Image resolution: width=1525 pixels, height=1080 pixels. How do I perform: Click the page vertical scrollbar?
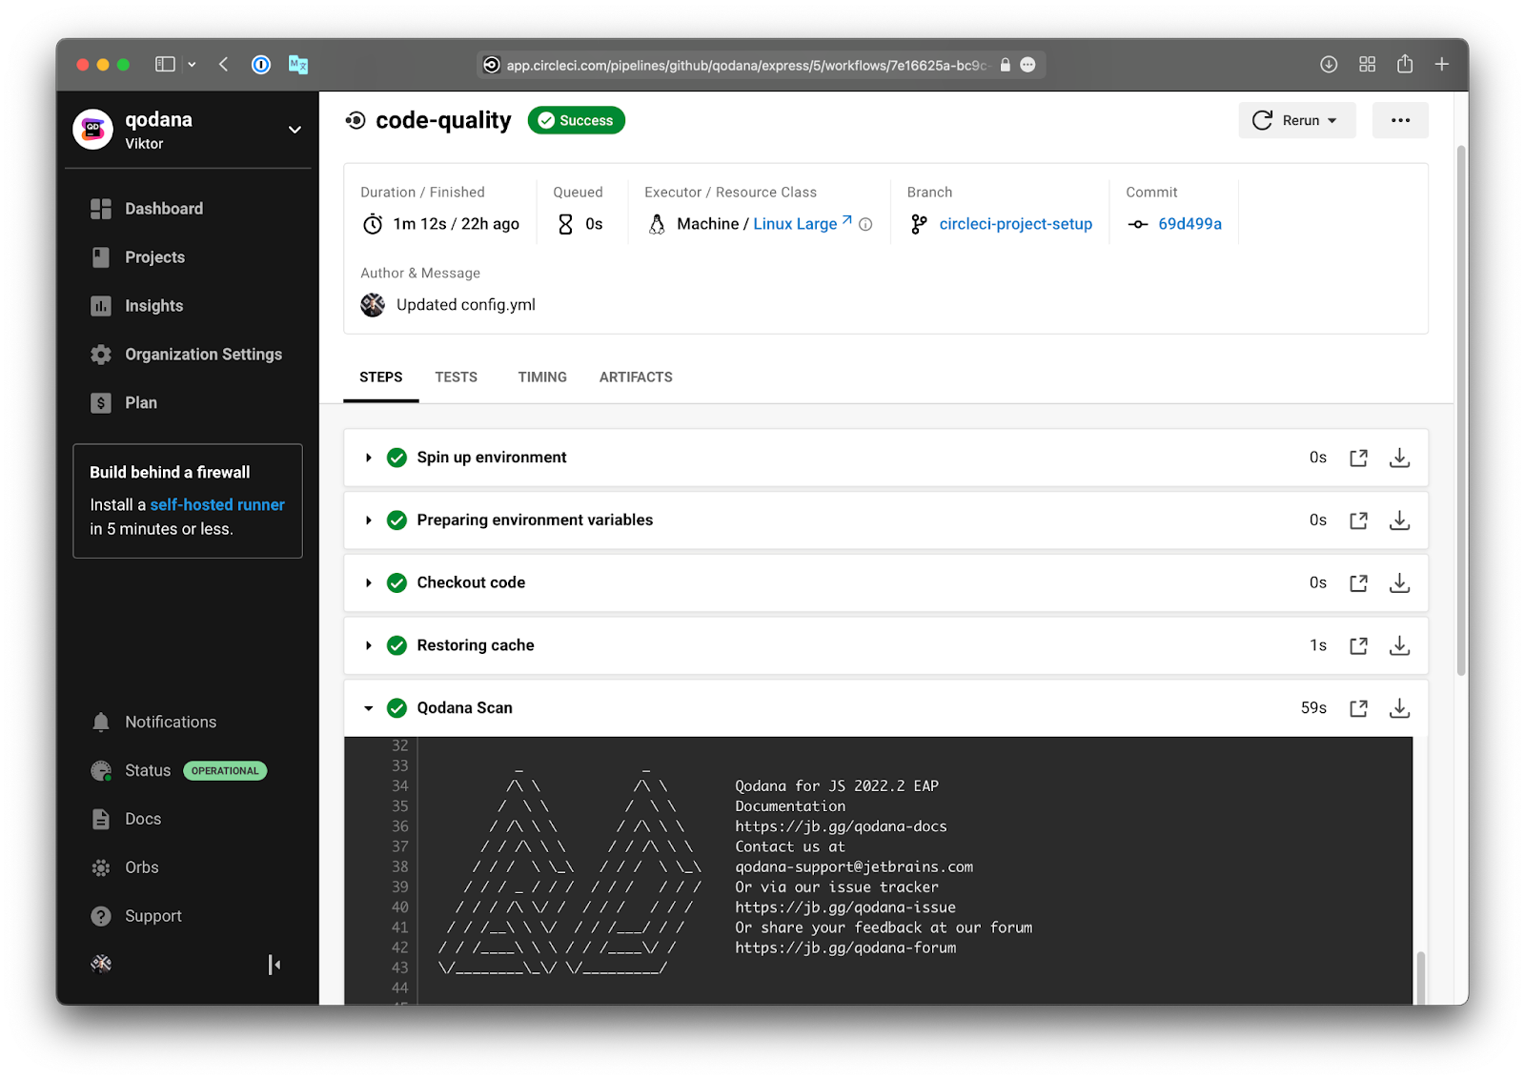point(1461,410)
